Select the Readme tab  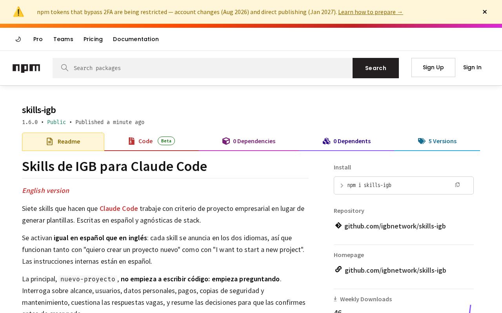63,142
